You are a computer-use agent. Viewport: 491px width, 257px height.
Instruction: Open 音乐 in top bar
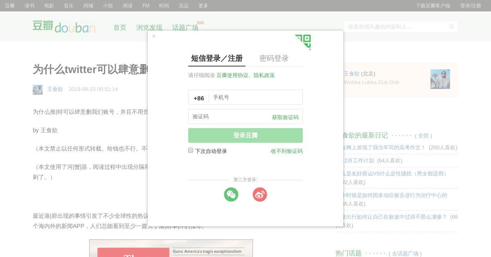pos(69,6)
